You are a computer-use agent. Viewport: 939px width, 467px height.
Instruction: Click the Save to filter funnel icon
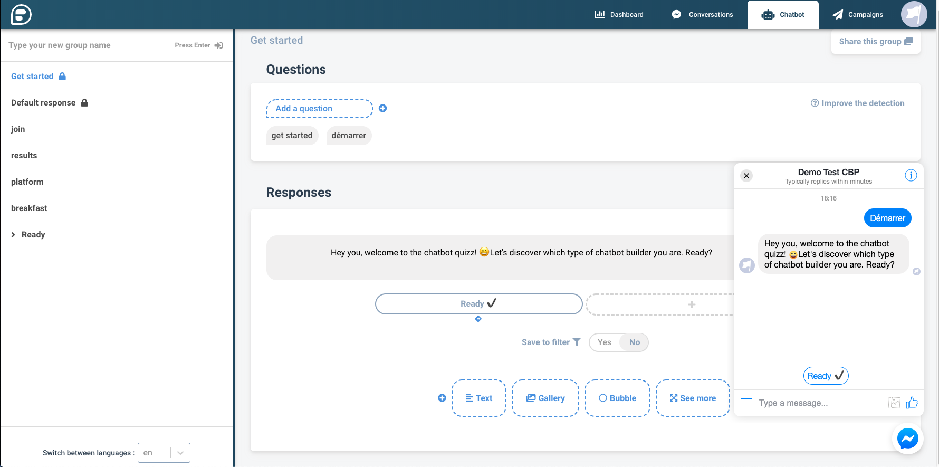coord(577,342)
